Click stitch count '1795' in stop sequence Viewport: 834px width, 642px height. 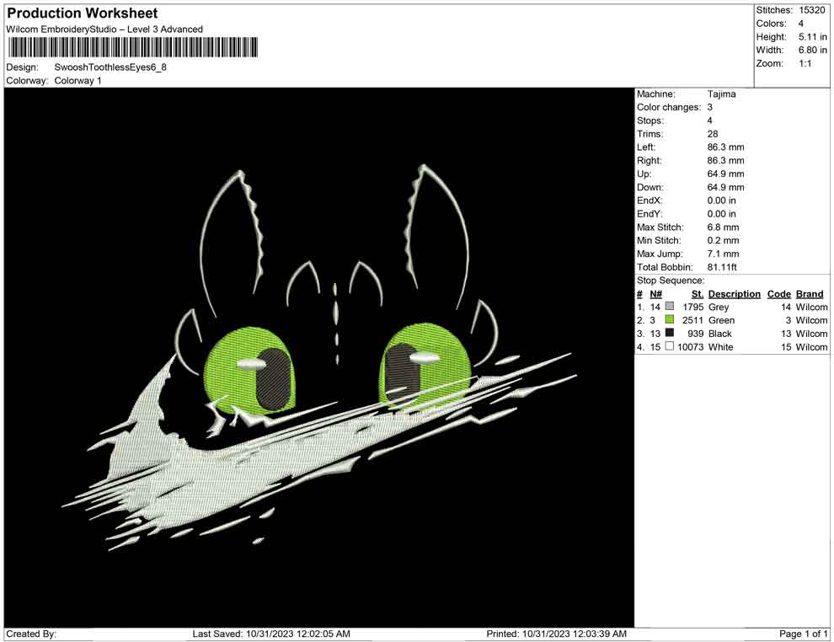[x=692, y=307]
